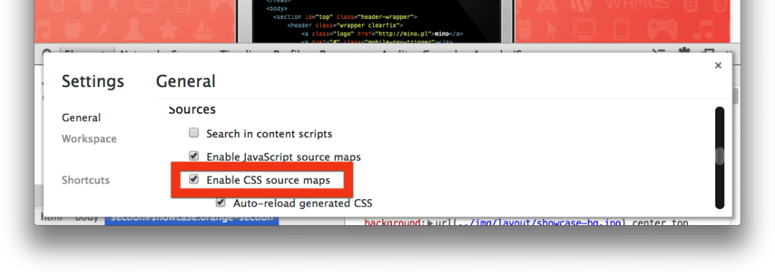
Task: Expand the background property triangle in Styles
Action: click(x=430, y=223)
